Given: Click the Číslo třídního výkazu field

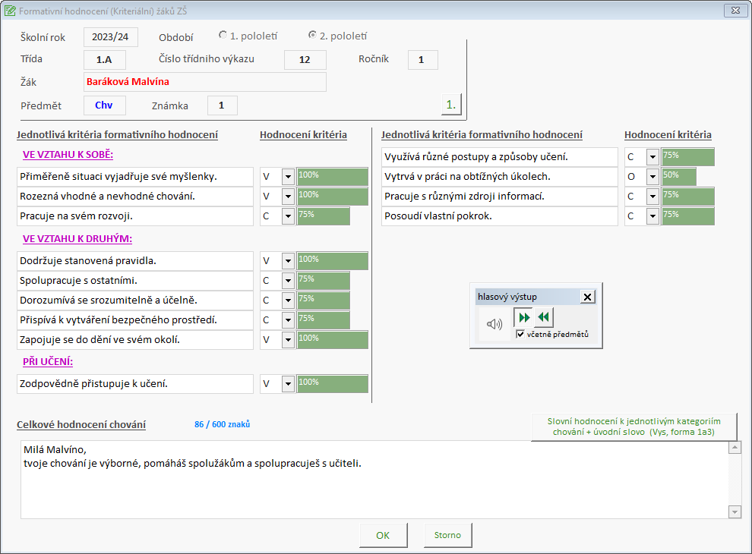Looking at the screenshot, I should (x=305, y=60).
